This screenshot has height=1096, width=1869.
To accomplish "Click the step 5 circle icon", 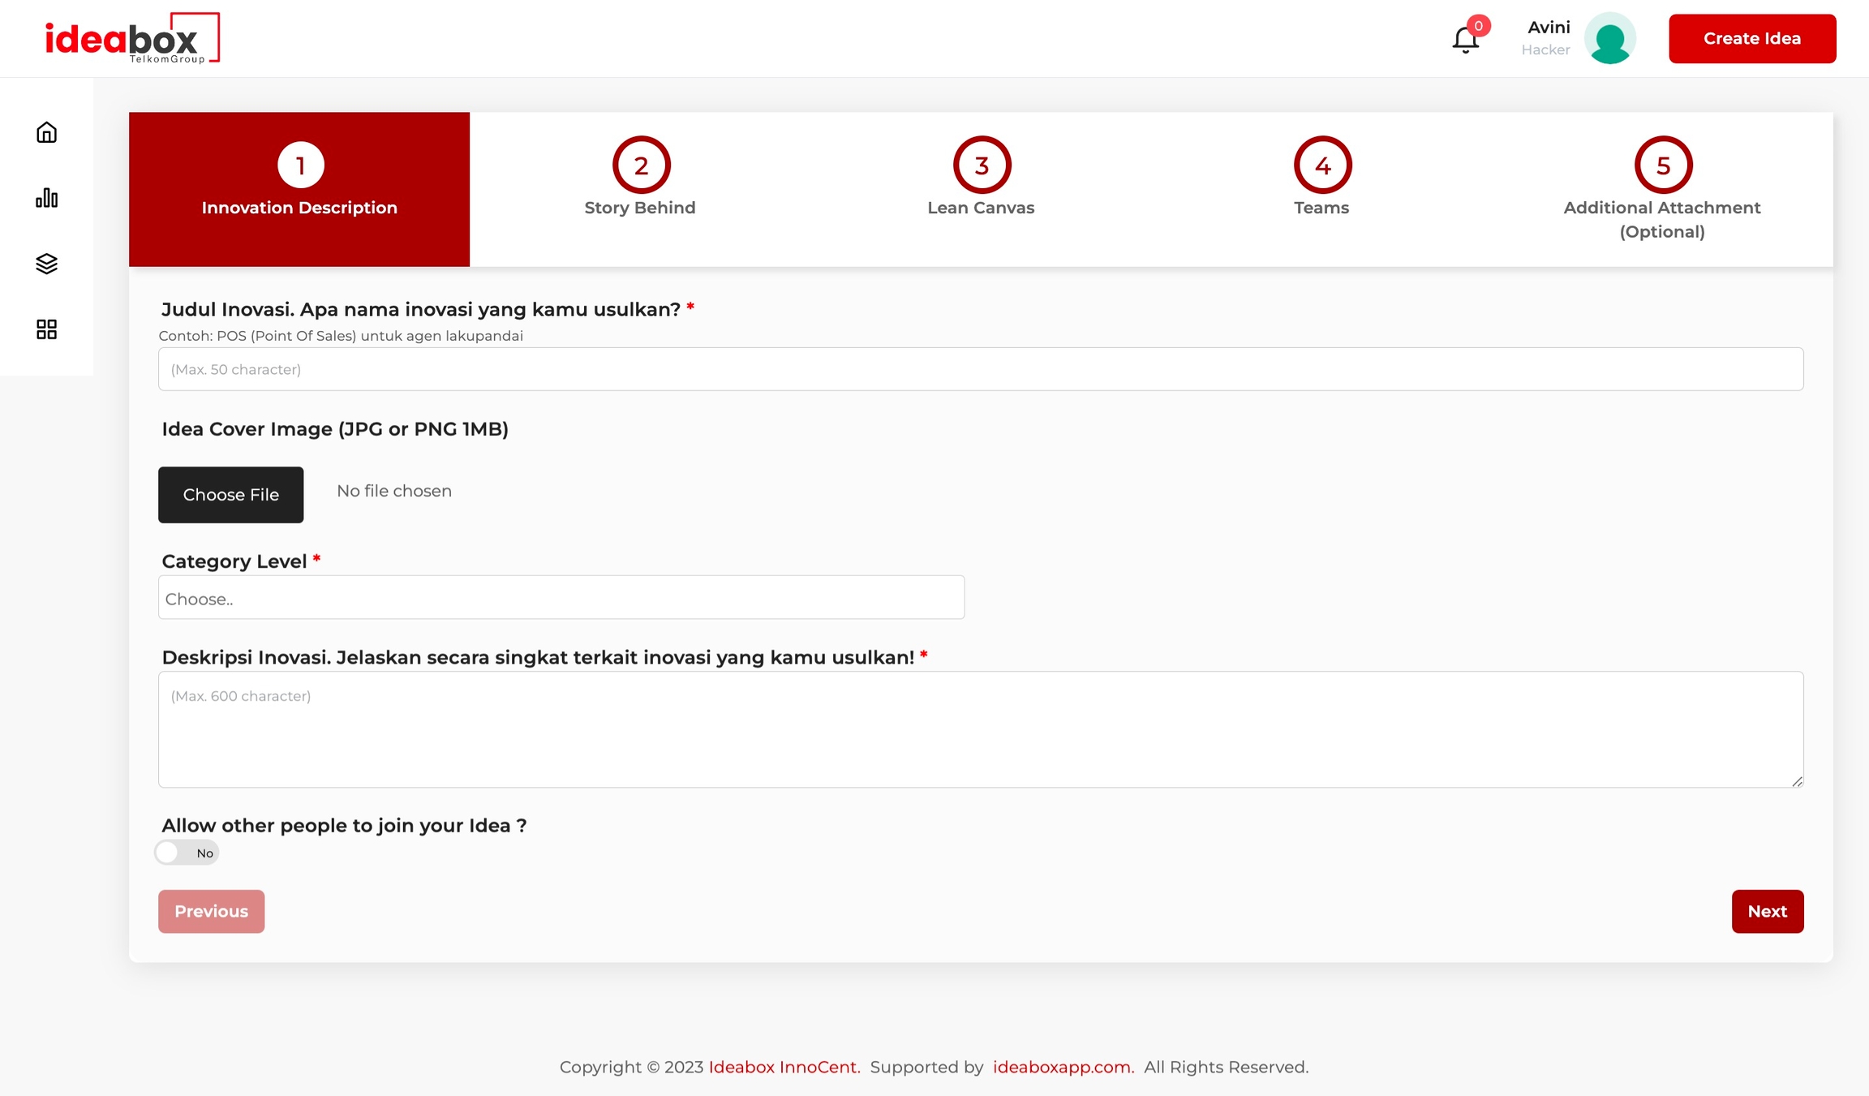I will (1662, 165).
